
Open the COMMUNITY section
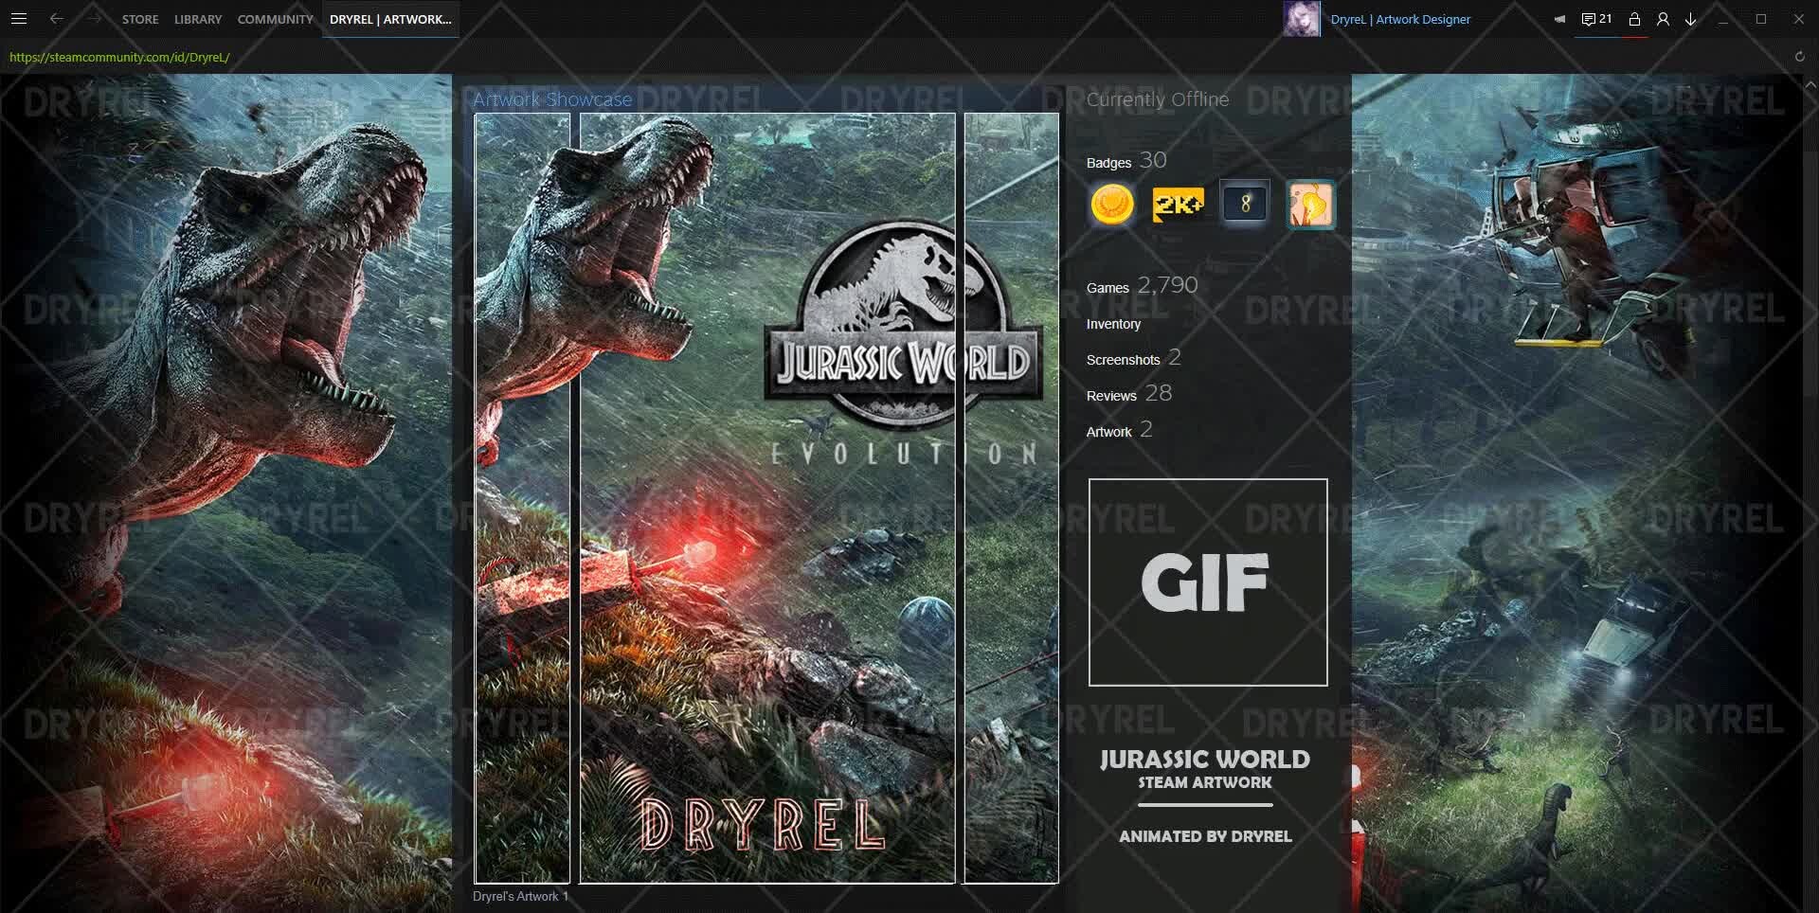(x=275, y=18)
